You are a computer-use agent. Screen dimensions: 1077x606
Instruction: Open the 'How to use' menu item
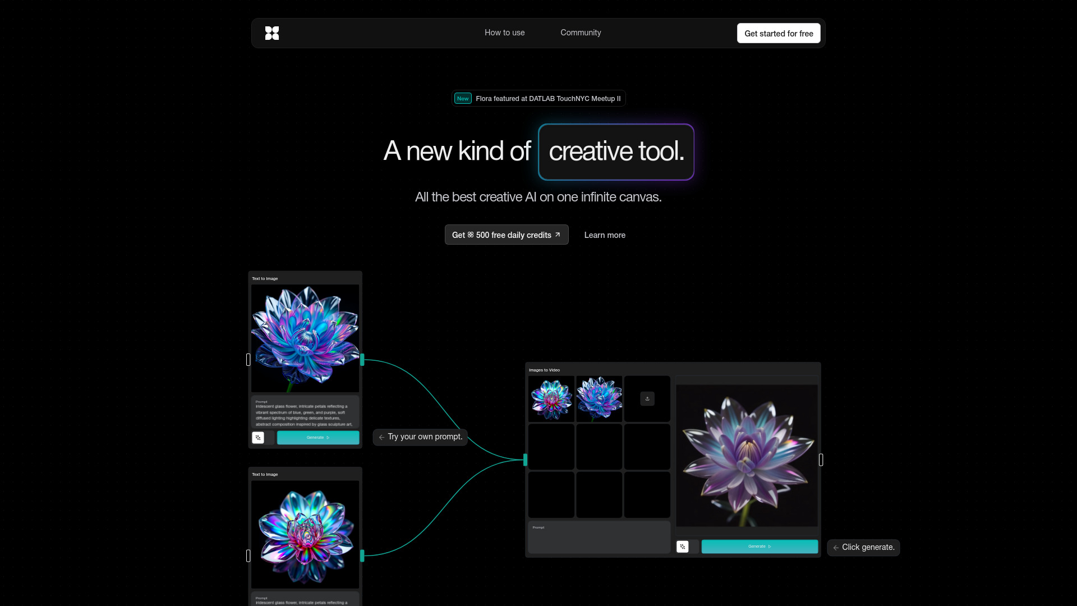[504, 33]
